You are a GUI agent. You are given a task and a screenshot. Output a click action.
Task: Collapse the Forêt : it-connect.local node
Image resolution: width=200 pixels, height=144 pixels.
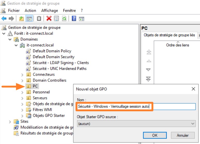[x=4, y=34]
